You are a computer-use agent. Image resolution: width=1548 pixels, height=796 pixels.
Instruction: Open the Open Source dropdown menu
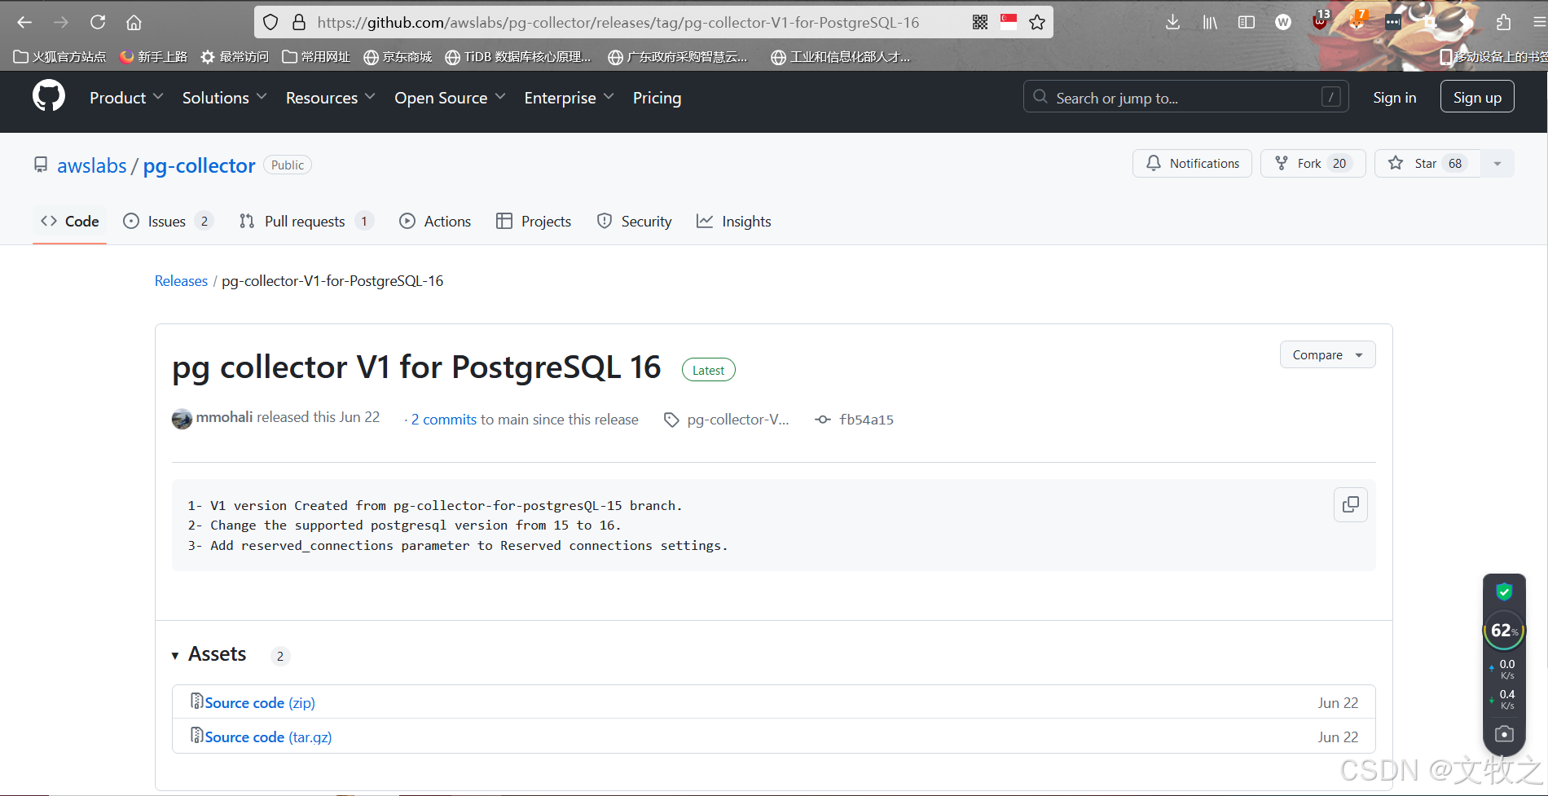tap(450, 98)
